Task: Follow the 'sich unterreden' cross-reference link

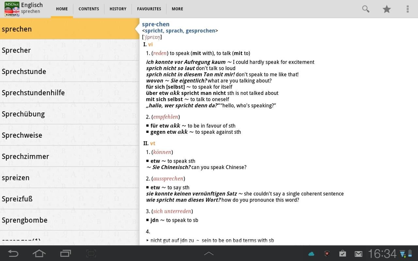Action: click(x=172, y=211)
